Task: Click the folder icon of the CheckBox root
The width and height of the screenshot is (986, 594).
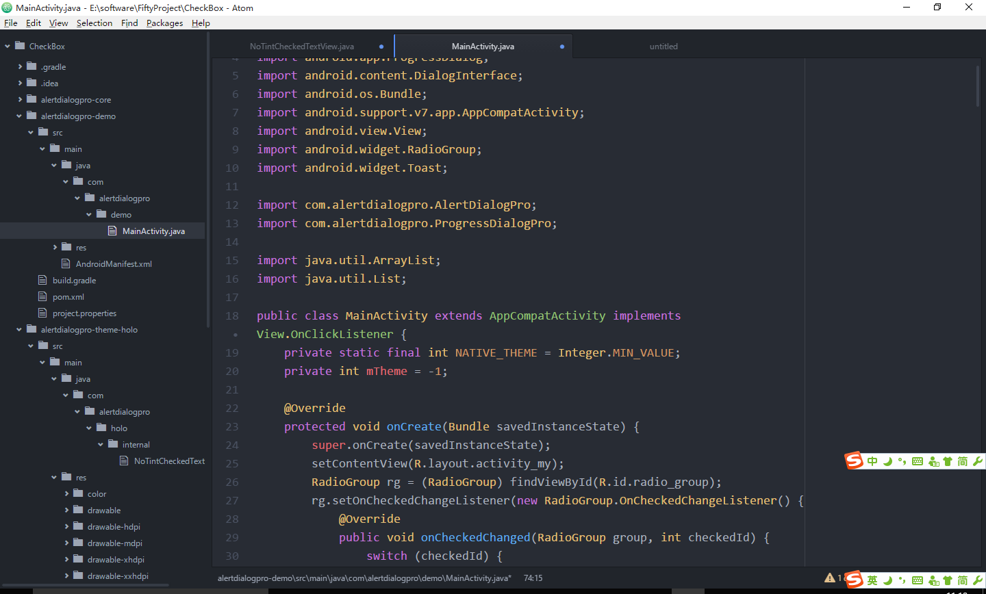Action: (x=20, y=46)
